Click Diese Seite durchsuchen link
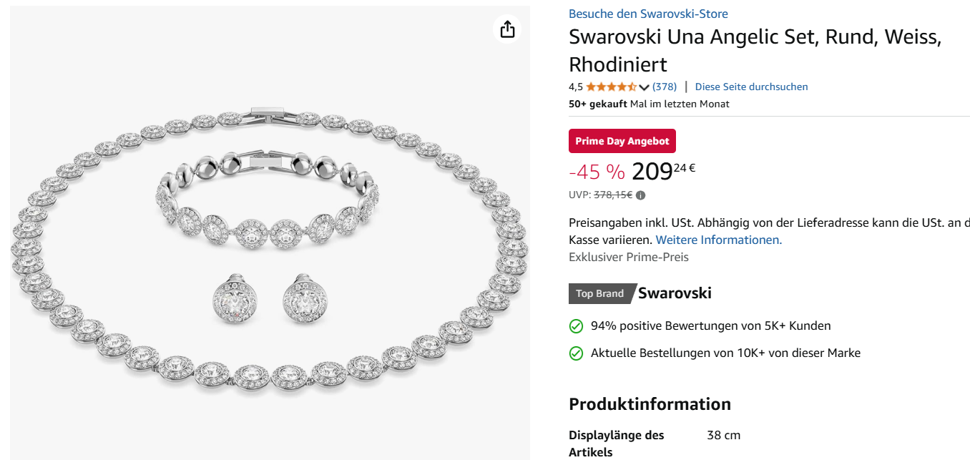 click(751, 87)
